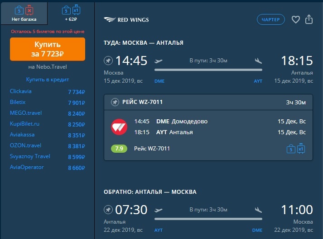Collapse the 'РЕЙС WZ-7011' flight details header
The image size is (323, 239).
tap(208, 102)
